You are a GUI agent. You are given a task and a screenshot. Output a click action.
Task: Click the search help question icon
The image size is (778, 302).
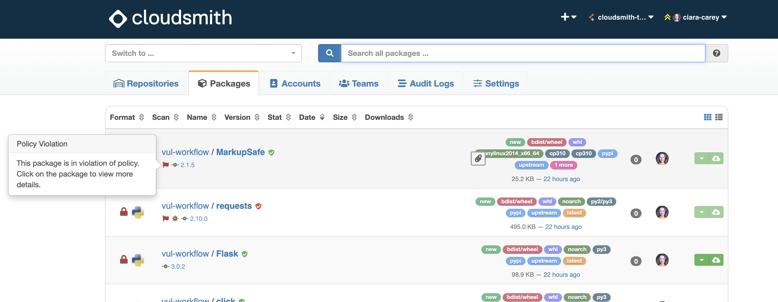pos(716,53)
